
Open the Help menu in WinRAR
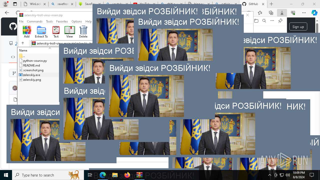88,21
